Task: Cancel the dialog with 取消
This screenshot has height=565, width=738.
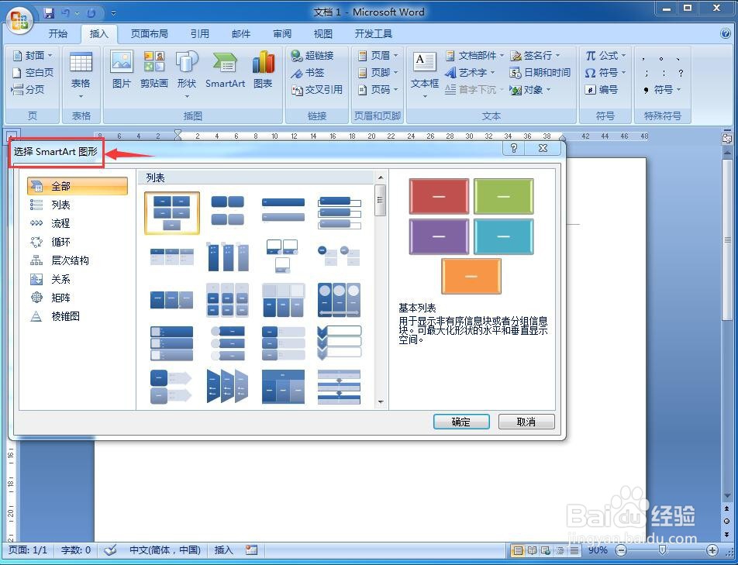Action: click(526, 422)
